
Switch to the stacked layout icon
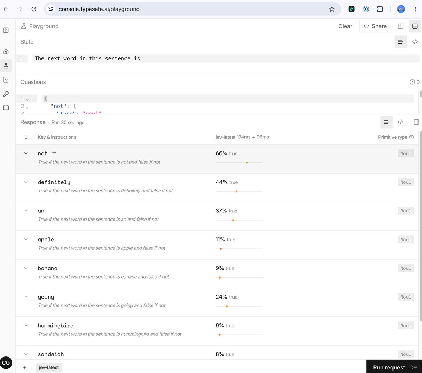[x=415, y=26]
